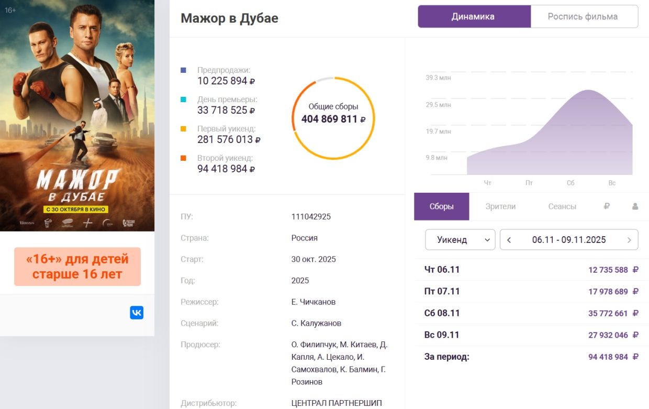
Task: Click the yellow Первый уикенд legend marker
Action: tap(183, 128)
